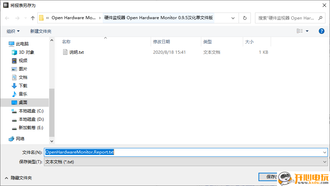Select 音乐 folder in navigation pane
The width and height of the screenshot is (330, 186).
point(23,94)
